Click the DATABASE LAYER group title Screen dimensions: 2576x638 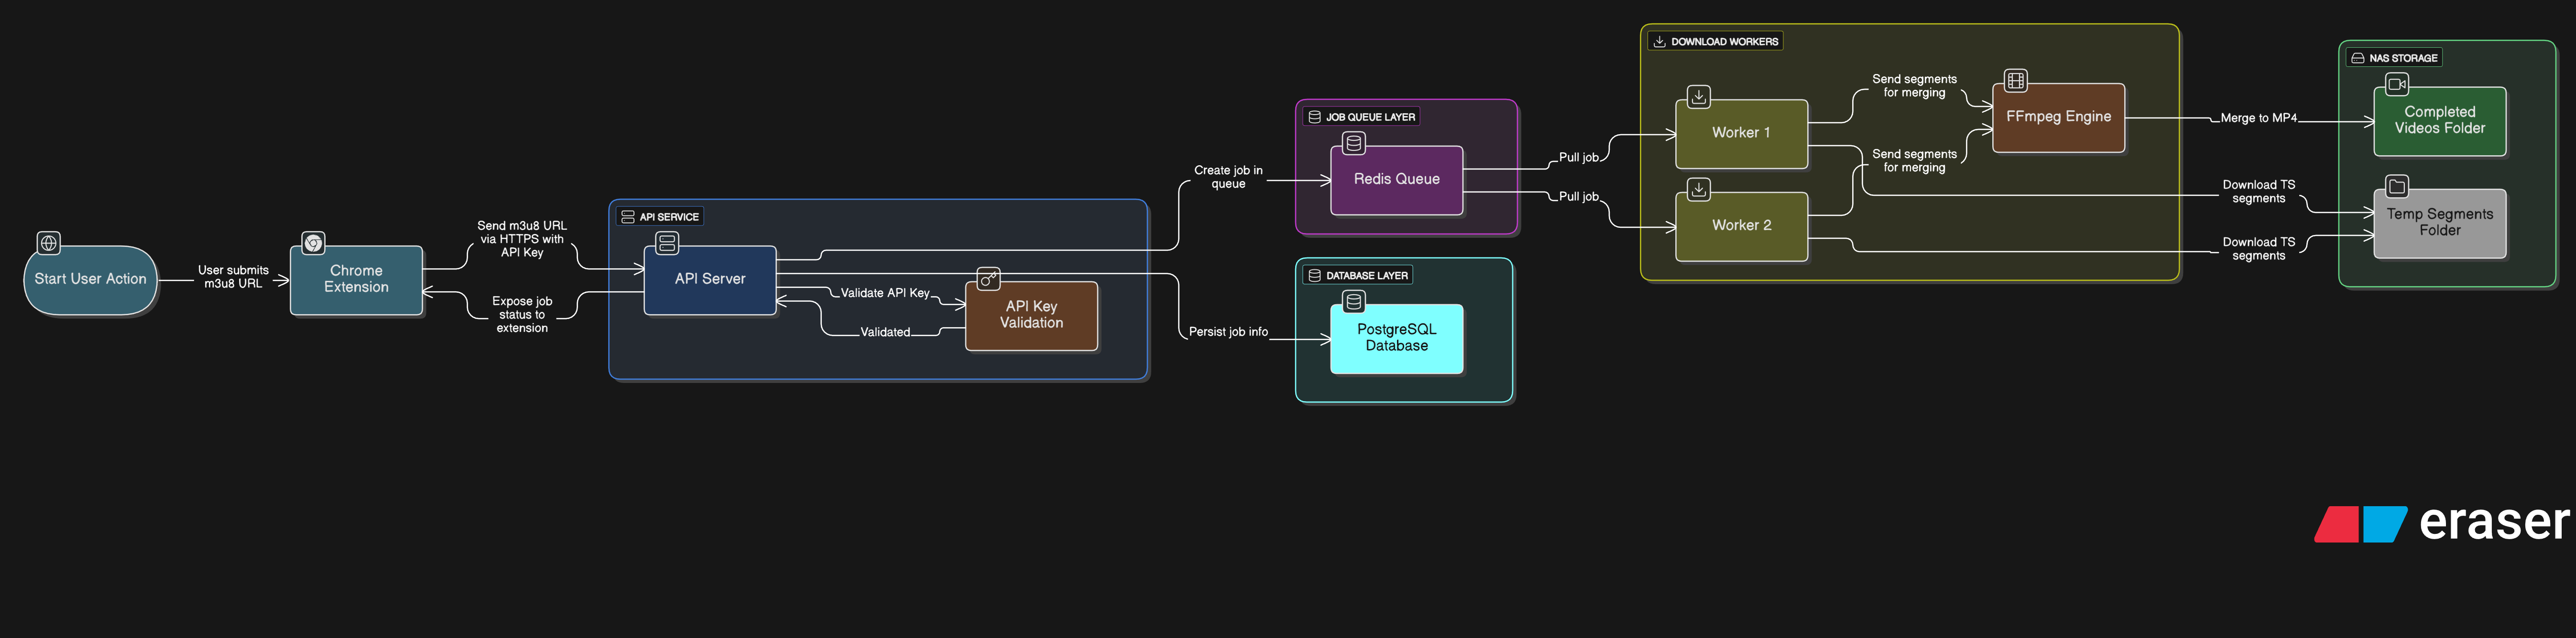1367,276
